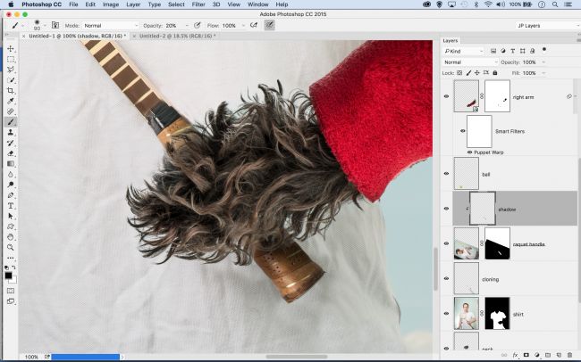Activate the Zoom tool
This screenshot has height=362, width=581.
click(x=11, y=247)
